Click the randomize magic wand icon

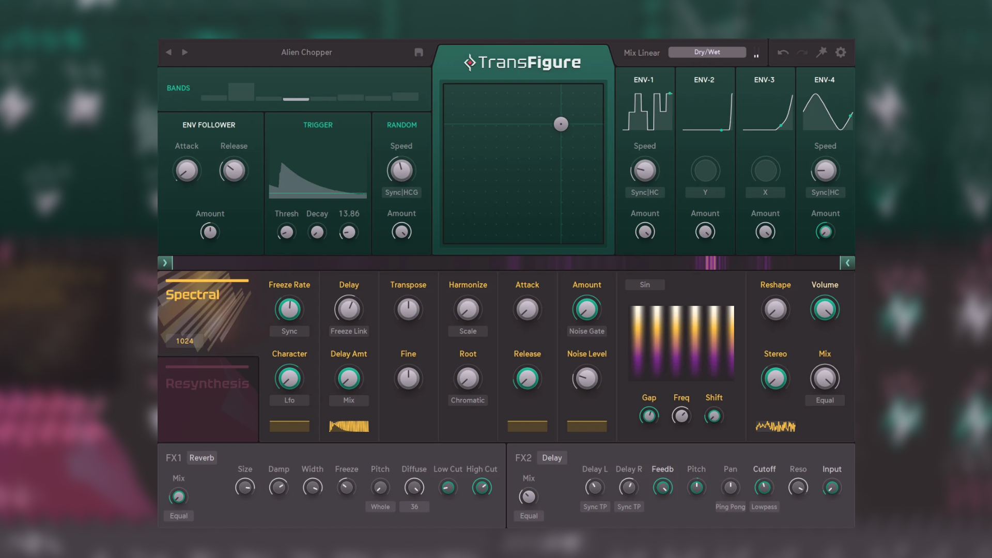(821, 52)
